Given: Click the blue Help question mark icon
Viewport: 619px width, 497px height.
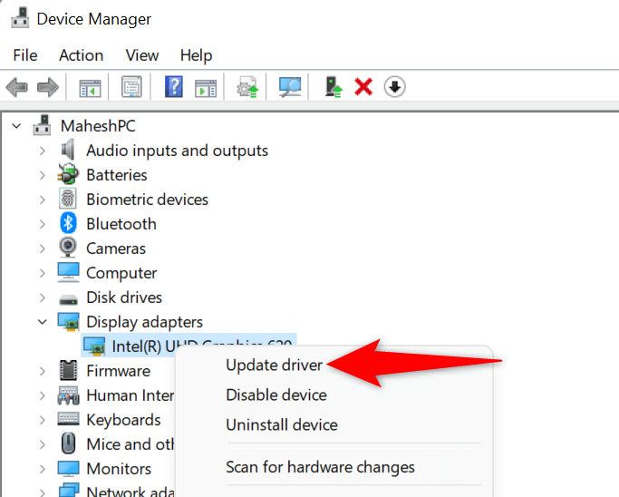Looking at the screenshot, I should click(174, 86).
